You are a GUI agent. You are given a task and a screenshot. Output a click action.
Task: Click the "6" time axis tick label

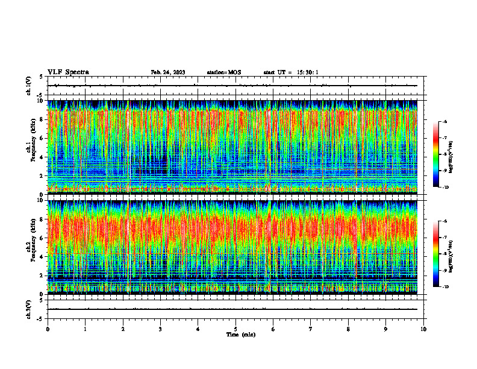coord(273,329)
